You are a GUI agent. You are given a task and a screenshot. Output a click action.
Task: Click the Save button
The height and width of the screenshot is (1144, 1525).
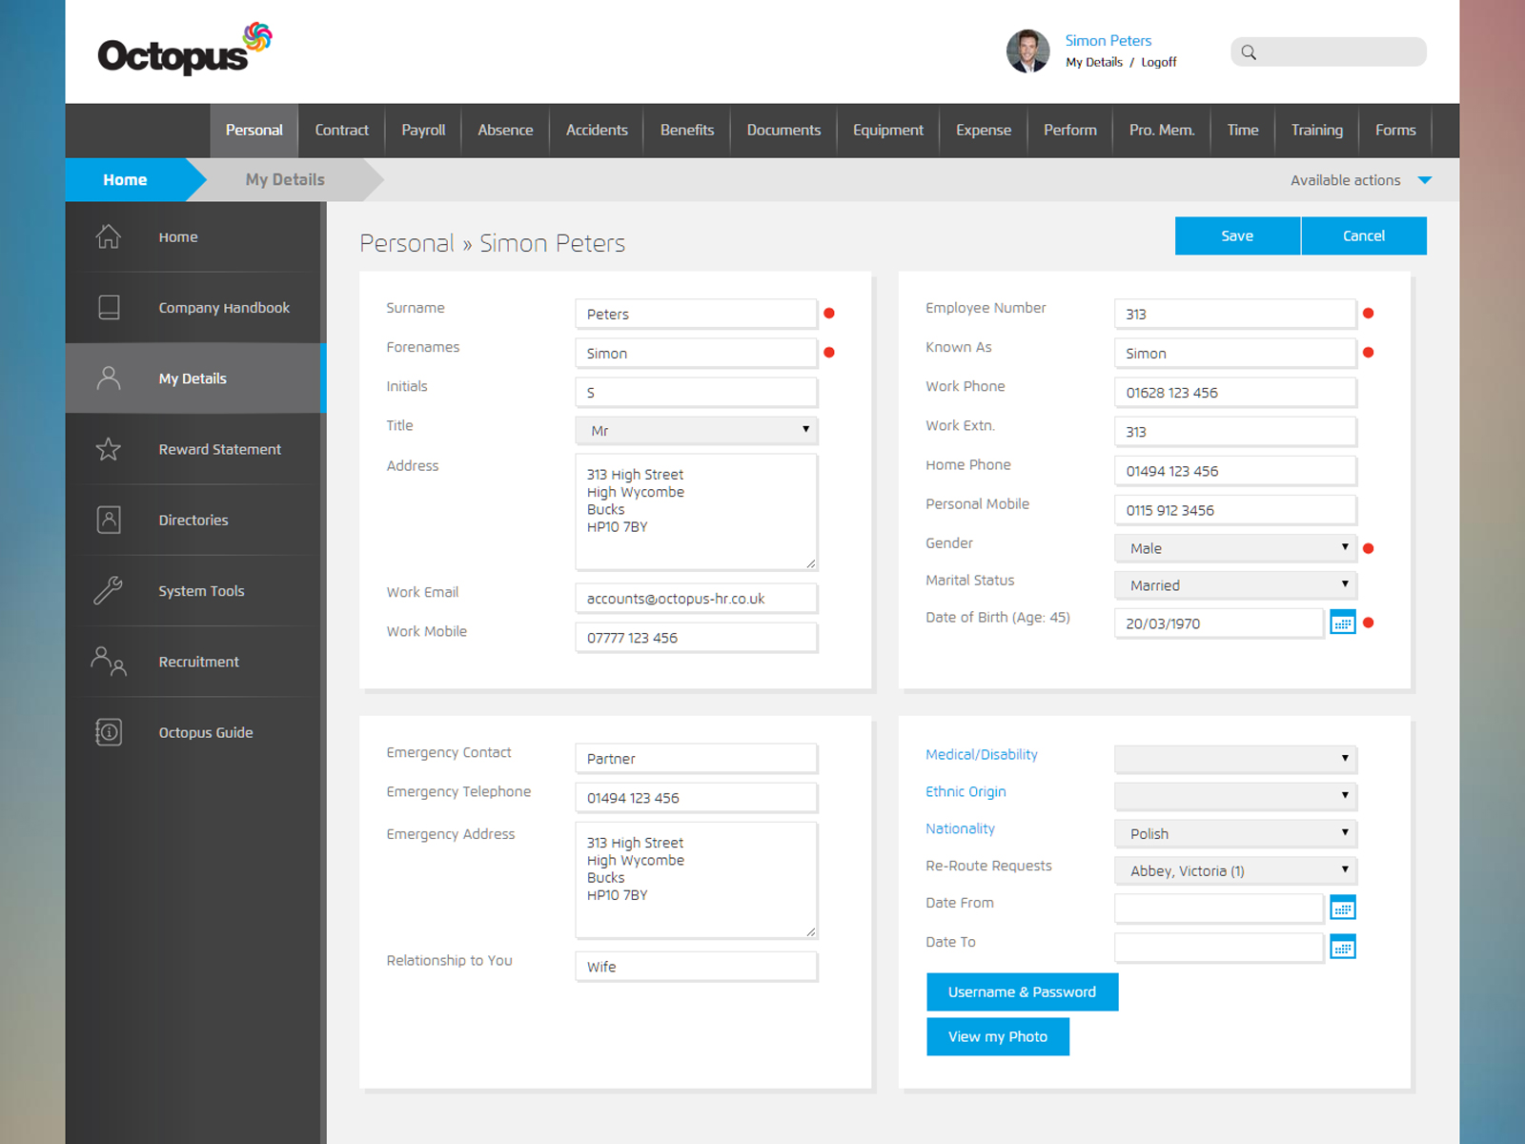coord(1237,236)
